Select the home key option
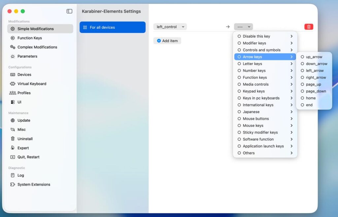Image resolution: width=338 pixels, height=217 pixels. pyautogui.click(x=310, y=98)
